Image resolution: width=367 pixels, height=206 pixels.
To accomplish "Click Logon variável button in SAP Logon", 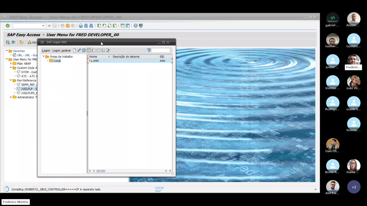I will (x=61, y=51).
